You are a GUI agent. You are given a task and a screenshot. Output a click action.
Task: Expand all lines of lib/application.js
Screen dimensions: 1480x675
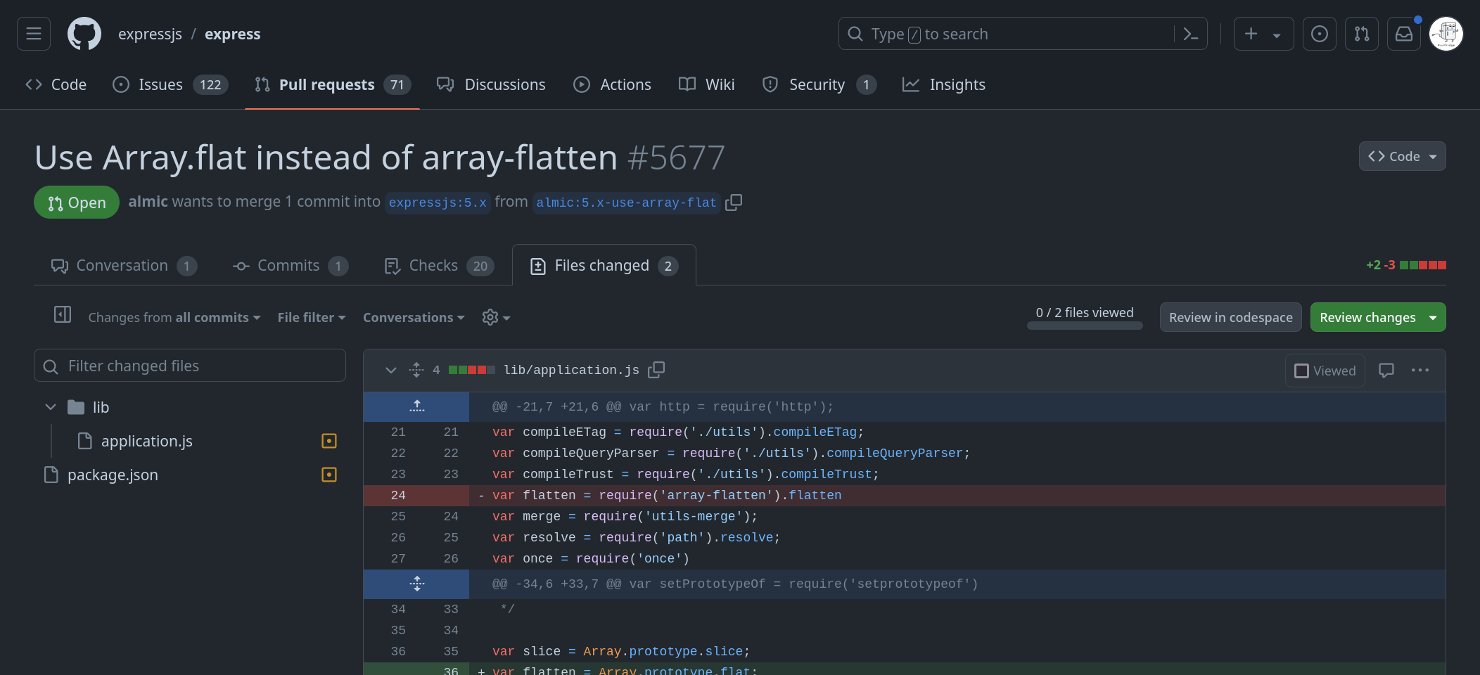click(x=416, y=370)
